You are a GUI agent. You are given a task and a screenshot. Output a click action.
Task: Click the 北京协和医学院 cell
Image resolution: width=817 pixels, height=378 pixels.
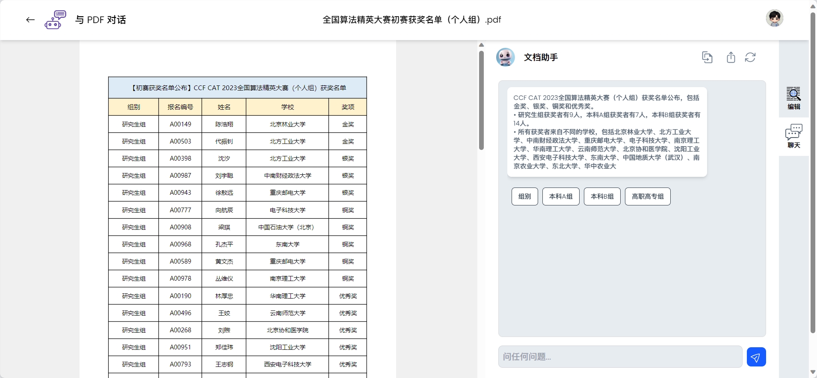tap(287, 330)
